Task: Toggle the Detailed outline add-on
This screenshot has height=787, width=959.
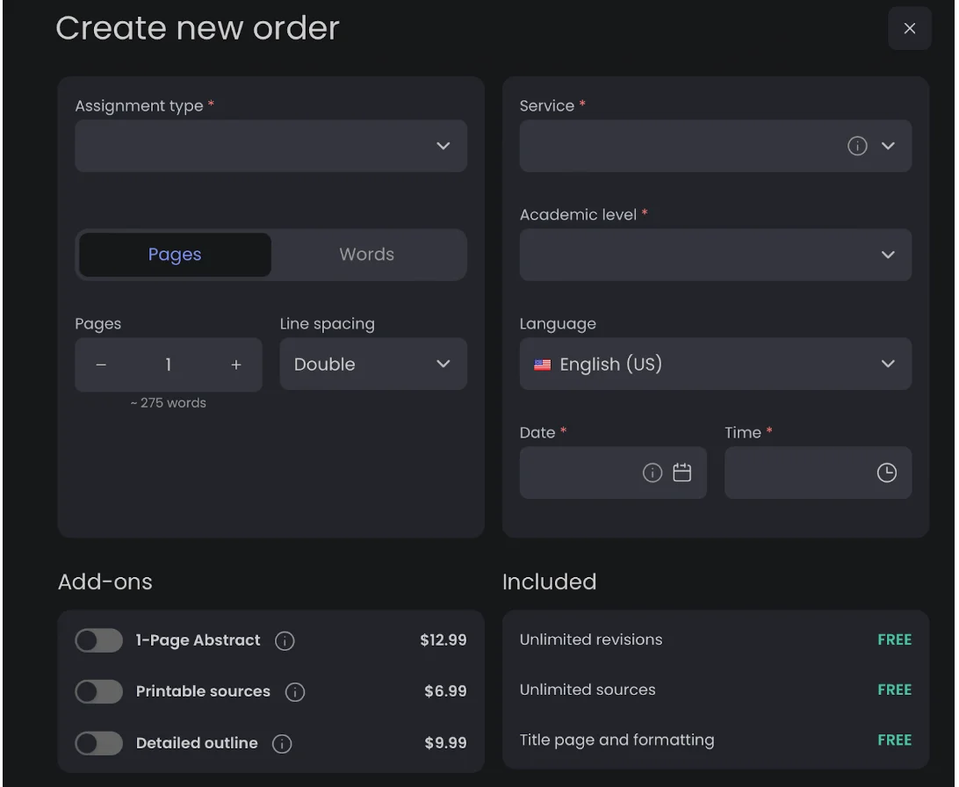Action: point(99,743)
